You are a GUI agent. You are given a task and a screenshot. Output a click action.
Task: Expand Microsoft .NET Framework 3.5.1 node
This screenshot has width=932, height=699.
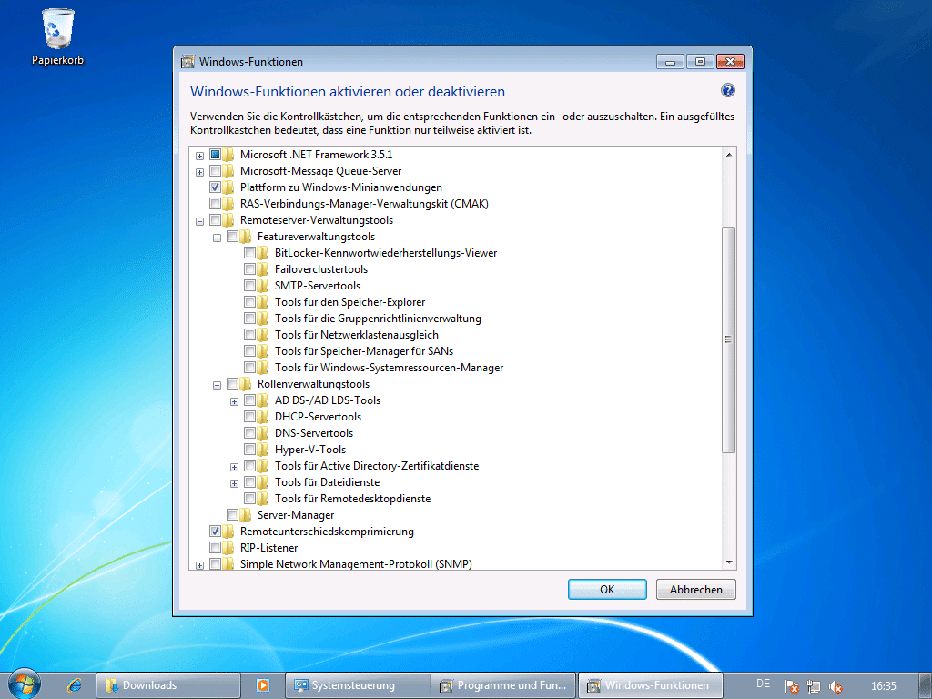pos(199,156)
